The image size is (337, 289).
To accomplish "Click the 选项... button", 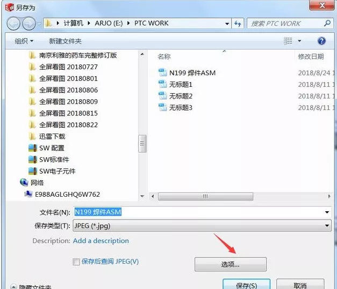I will tap(231, 264).
